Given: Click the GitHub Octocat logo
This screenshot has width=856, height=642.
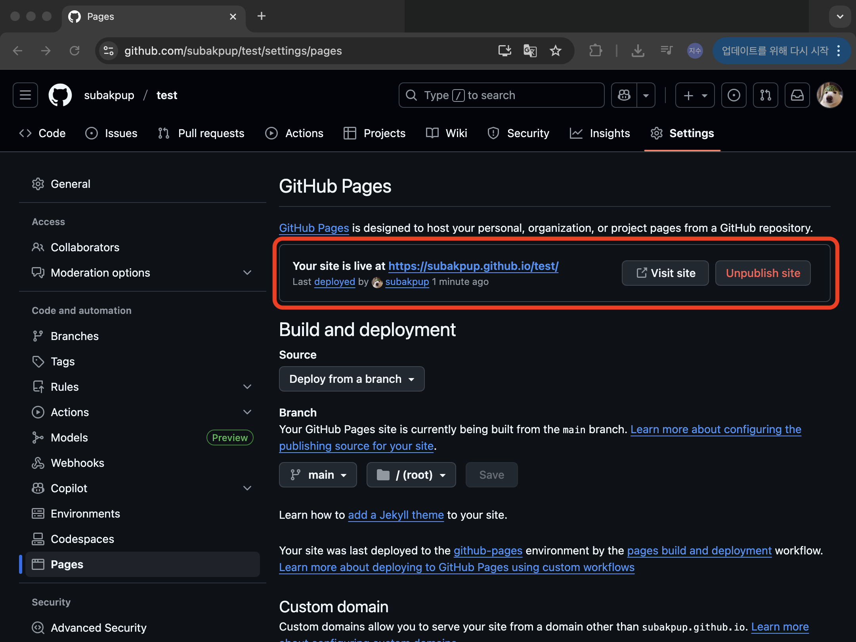Looking at the screenshot, I should point(60,95).
